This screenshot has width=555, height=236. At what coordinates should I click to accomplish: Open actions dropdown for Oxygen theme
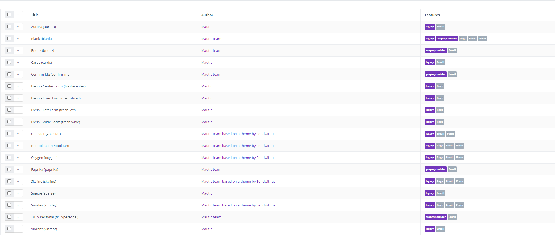pyautogui.click(x=18, y=158)
